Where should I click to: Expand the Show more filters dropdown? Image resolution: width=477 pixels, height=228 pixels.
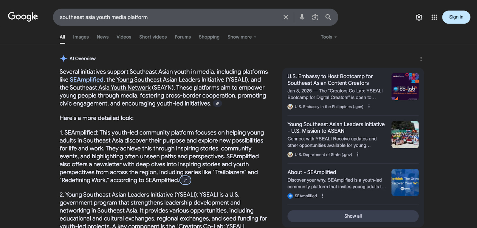[x=242, y=37]
